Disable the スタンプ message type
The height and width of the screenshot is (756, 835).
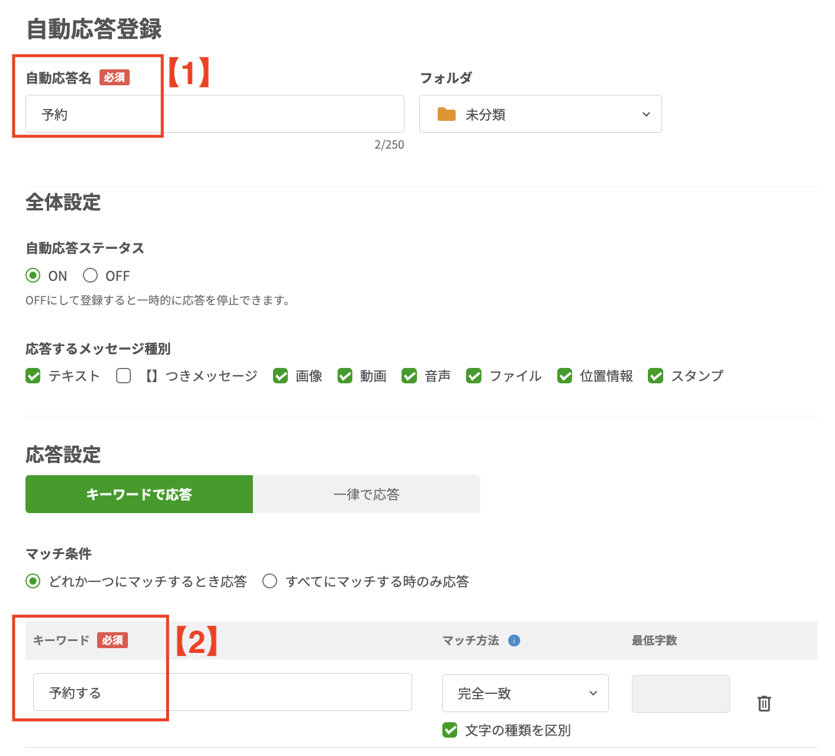click(x=656, y=376)
